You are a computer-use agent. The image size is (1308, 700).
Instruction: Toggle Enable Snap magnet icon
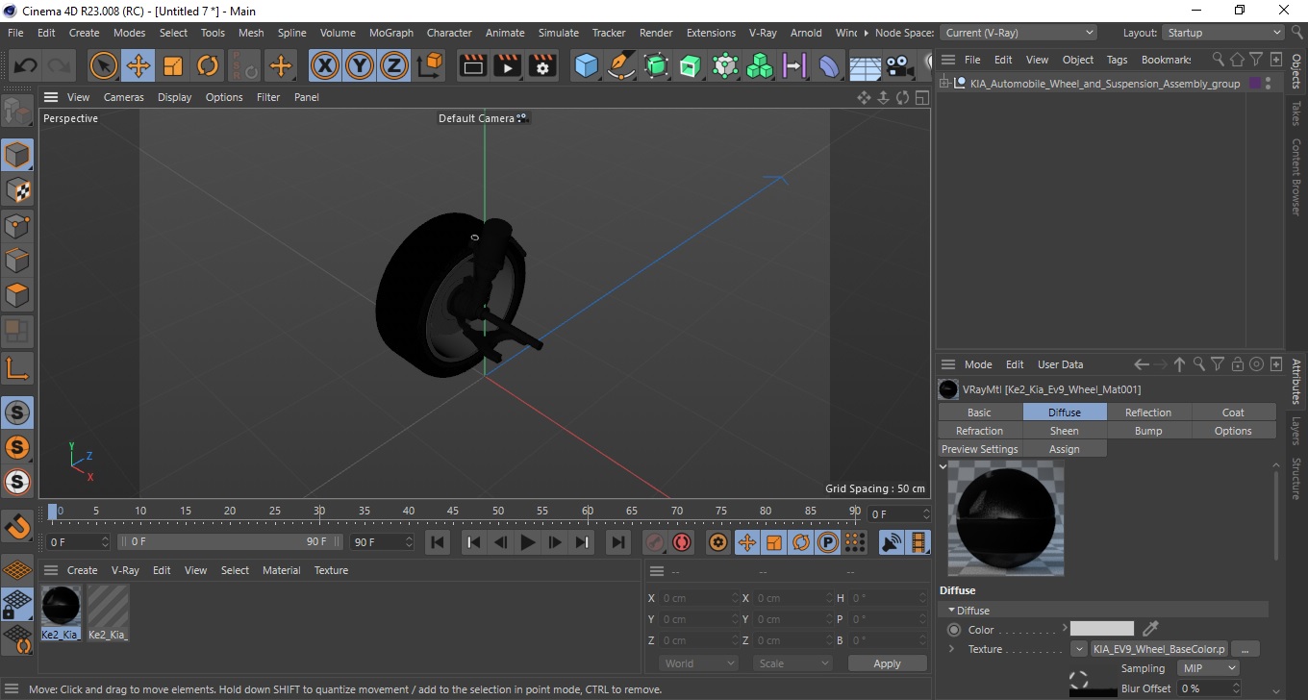tap(17, 526)
